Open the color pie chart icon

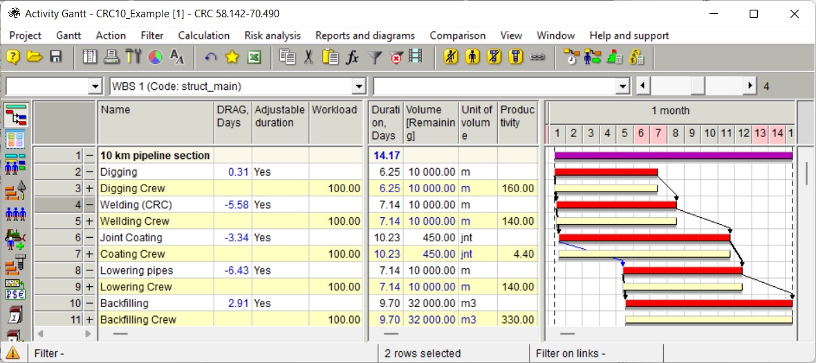155,57
